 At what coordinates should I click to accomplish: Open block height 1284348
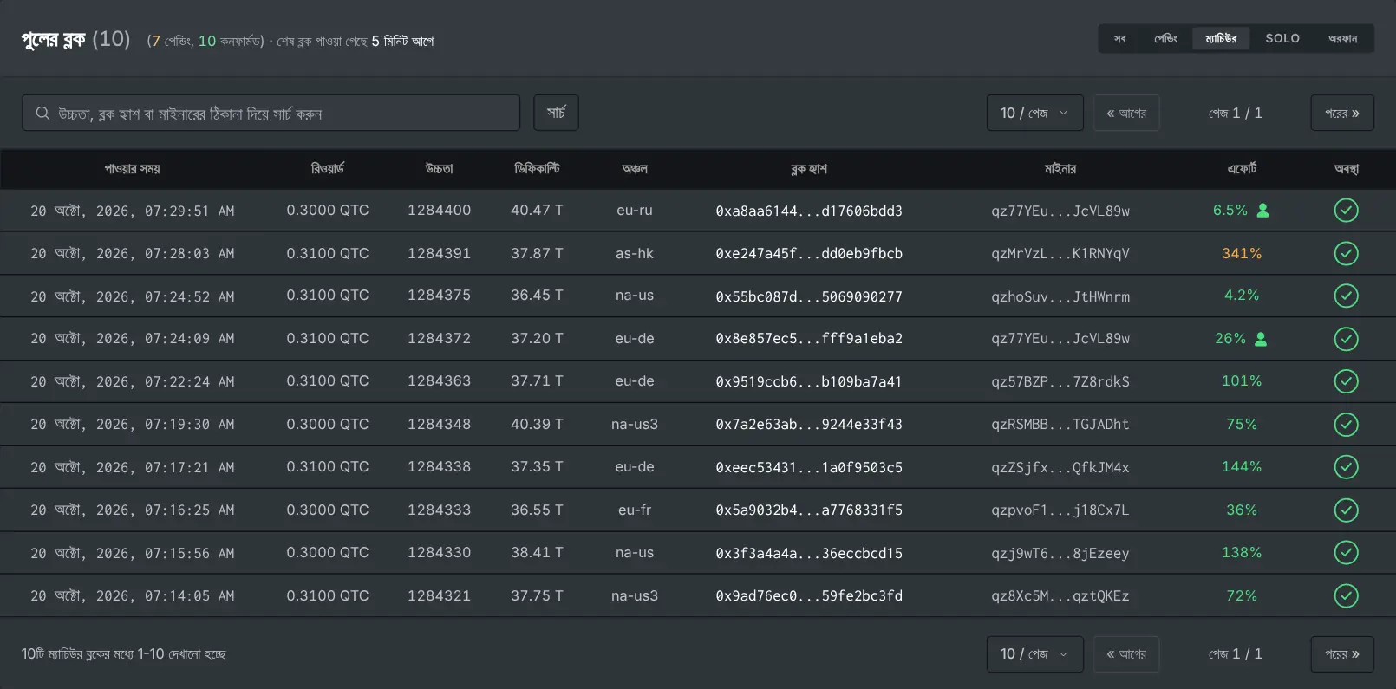[440, 424]
